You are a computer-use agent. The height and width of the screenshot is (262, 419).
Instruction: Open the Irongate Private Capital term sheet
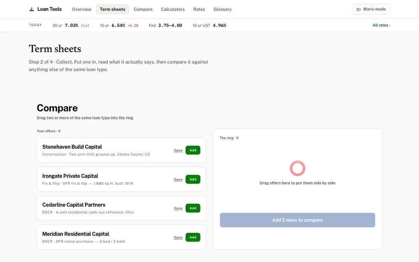[178, 180]
